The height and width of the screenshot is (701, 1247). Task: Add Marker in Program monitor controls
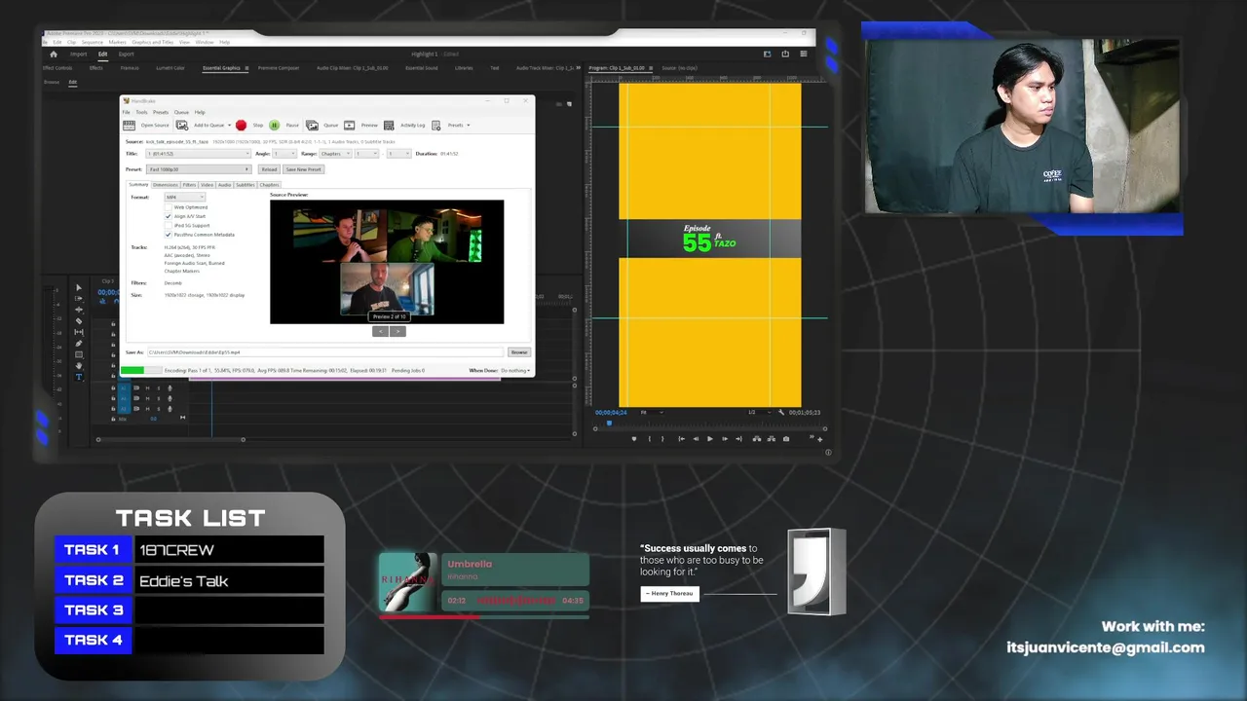[x=634, y=439]
